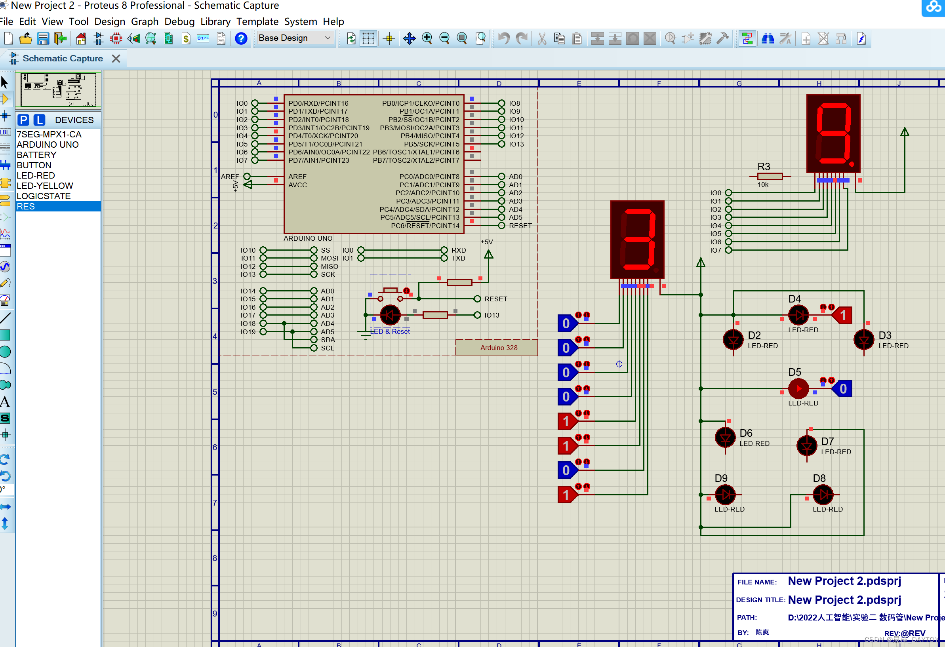Select ARDUINO UNO in the devices list
945x647 pixels.
[x=58, y=145]
